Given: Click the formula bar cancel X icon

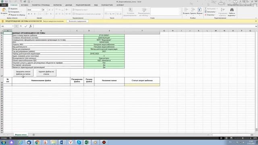Looking at the screenshot, I should [x=21, y=26].
